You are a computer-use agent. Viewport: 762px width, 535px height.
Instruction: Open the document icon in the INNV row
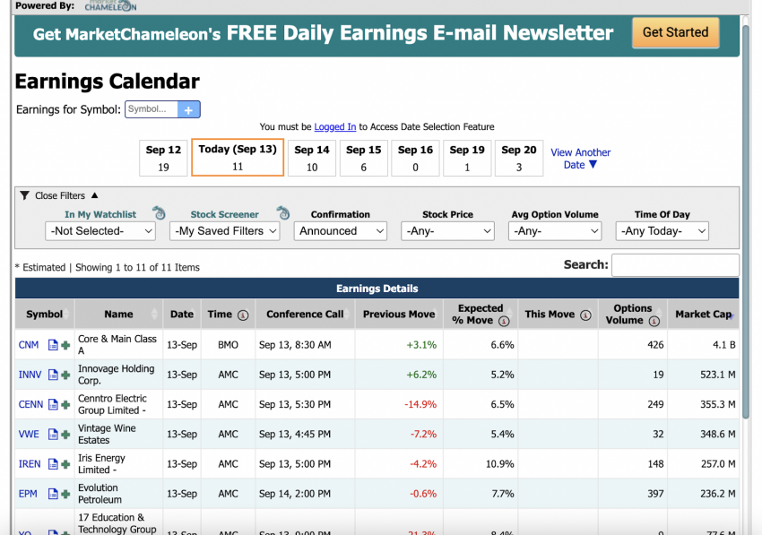(x=53, y=375)
